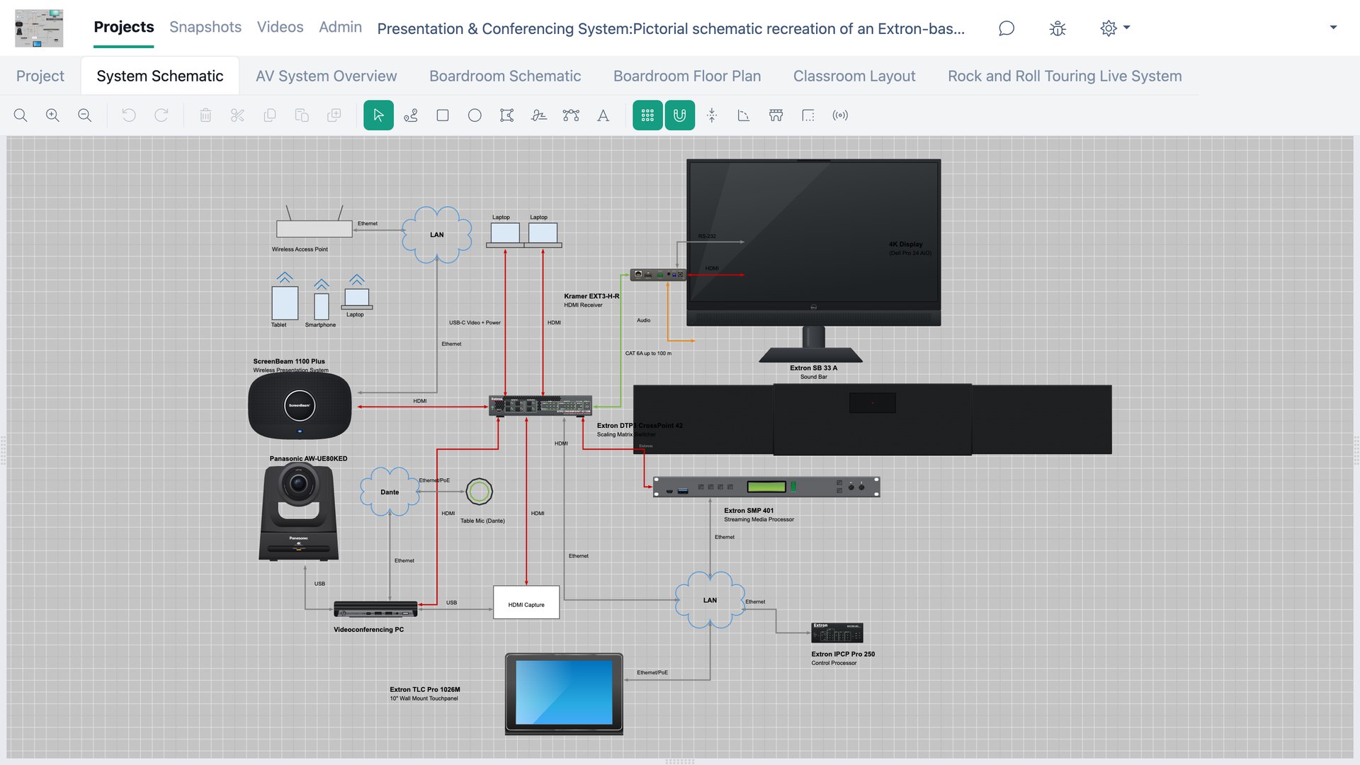The image size is (1360, 765).
Task: Zoom out with the minus magnifier
Action: (84, 115)
